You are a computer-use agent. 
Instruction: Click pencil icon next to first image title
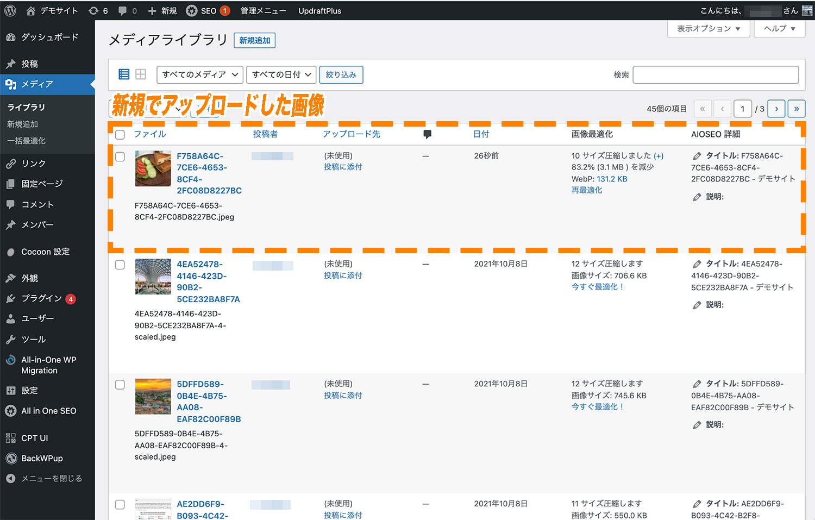click(x=697, y=155)
